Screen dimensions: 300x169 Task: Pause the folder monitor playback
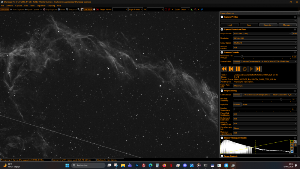pyautogui.click(x=238, y=69)
